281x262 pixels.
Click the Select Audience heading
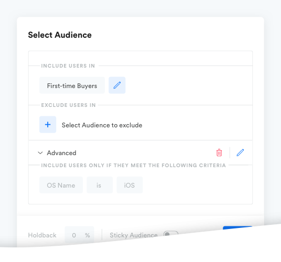click(x=60, y=35)
